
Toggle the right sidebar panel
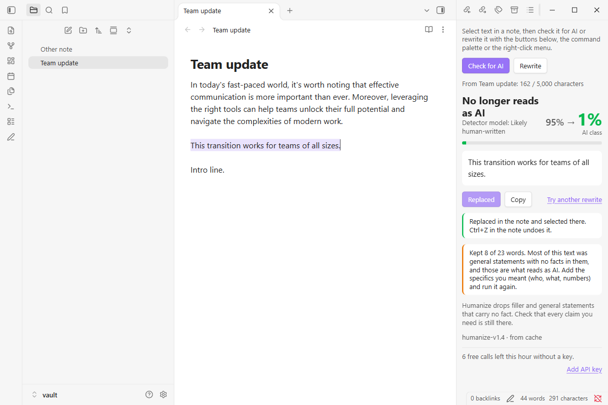pos(441,10)
